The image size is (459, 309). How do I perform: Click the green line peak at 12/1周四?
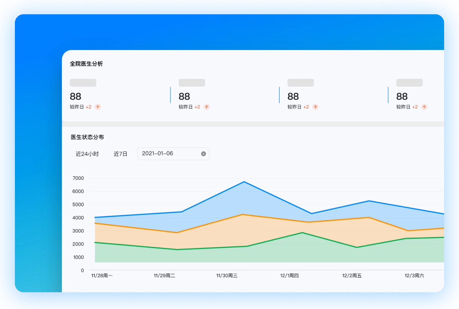[x=302, y=233]
